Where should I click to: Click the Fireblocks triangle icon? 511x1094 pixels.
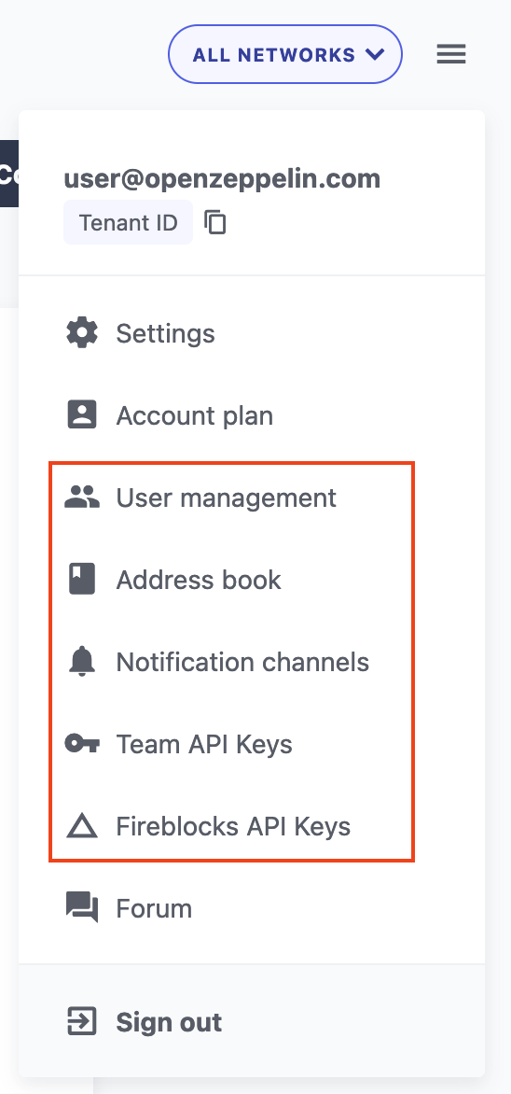(x=82, y=827)
